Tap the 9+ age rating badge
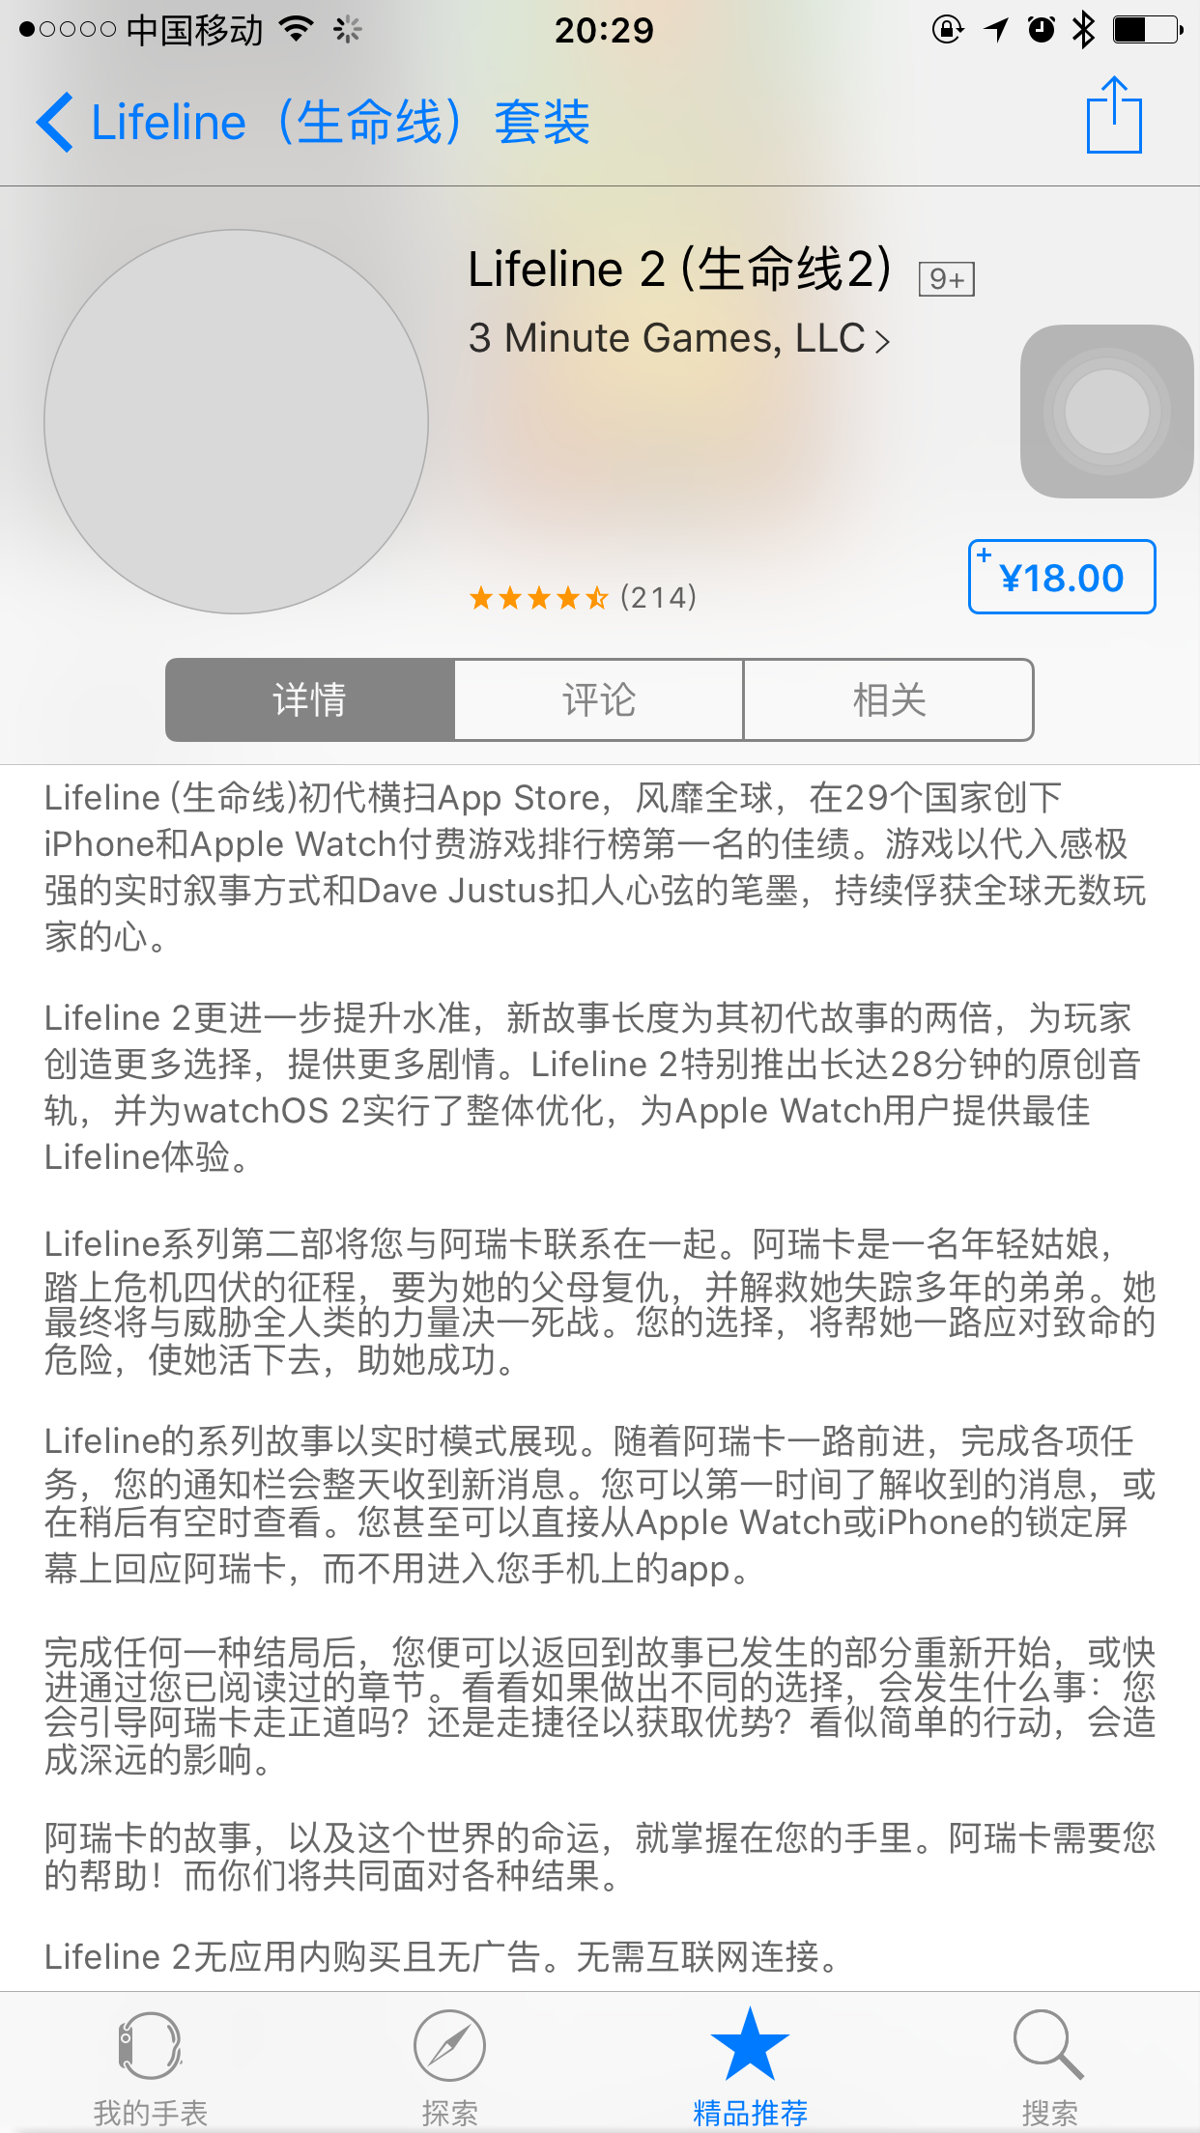1200x2133 pixels. point(946,279)
